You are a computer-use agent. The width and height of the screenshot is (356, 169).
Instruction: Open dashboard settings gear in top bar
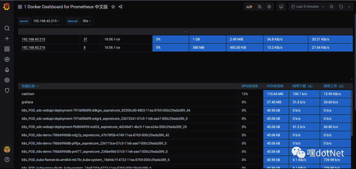pos(269,7)
